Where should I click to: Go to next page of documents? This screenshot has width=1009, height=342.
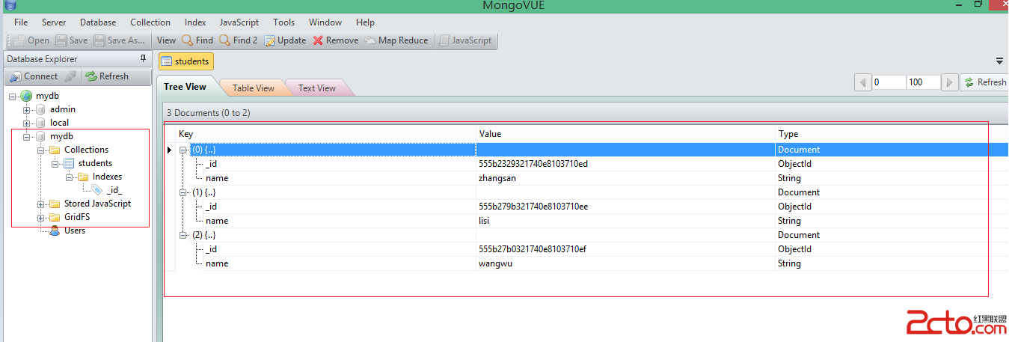tap(949, 82)
